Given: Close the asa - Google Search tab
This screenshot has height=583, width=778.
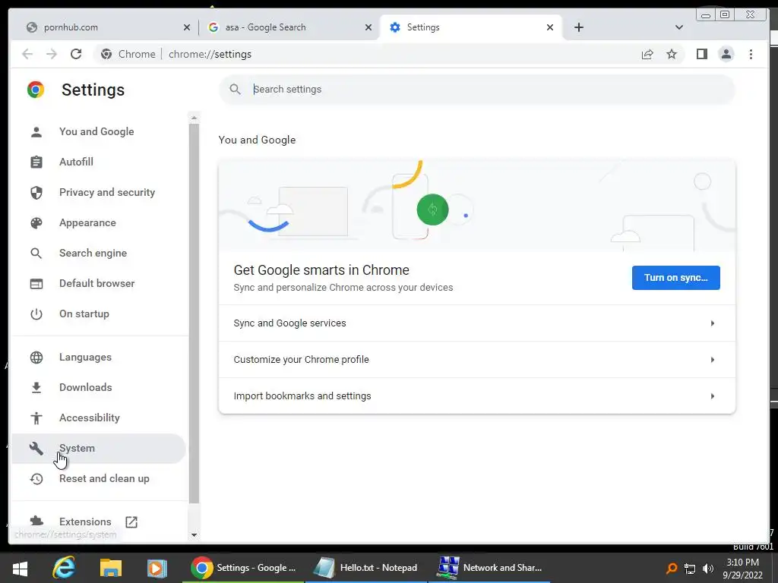Looking at the screenshot, I should click(x=368, y=27).
